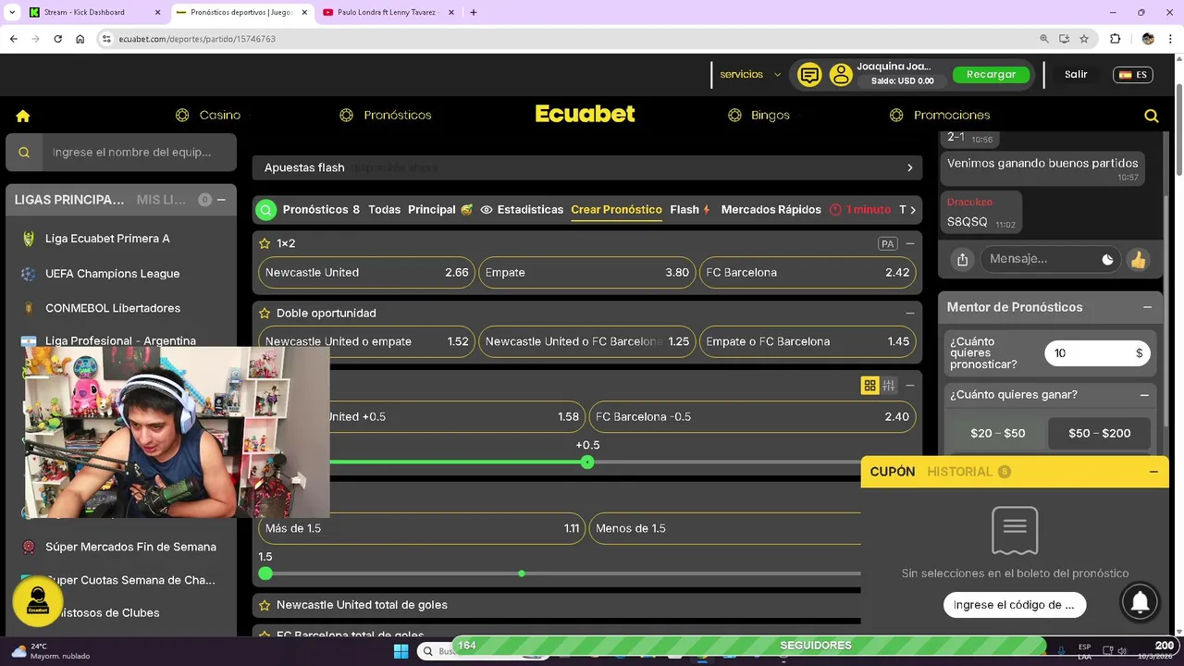
Task: Reload the page using browser refresh
Action: 57,39
